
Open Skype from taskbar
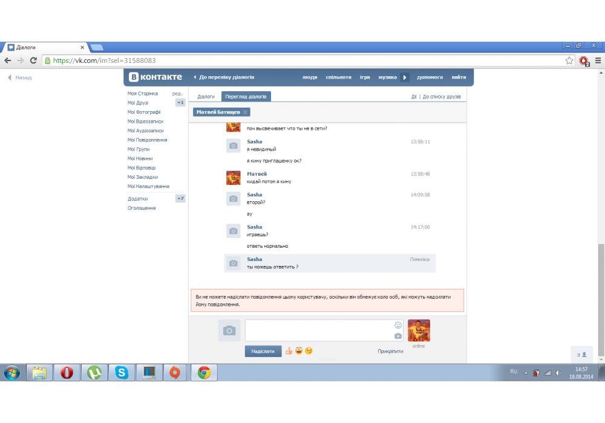tap(122, 372)
